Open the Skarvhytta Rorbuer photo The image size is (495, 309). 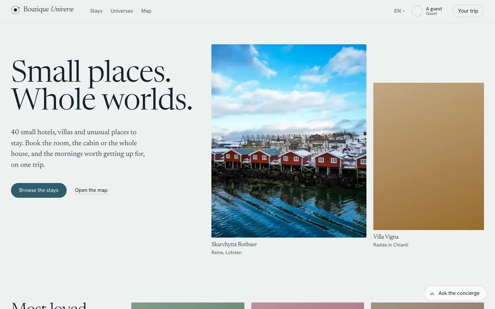tap(289, 141)
